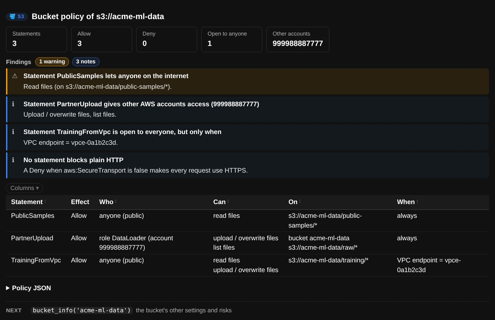
Task: Click 'VPC endpoint = vpce-0a1b2c3d' condition cell
Action: point(429,265)
